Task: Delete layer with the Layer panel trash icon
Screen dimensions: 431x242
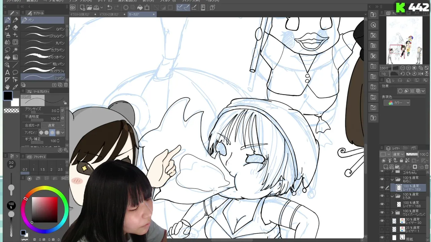Action: (426, 167)
